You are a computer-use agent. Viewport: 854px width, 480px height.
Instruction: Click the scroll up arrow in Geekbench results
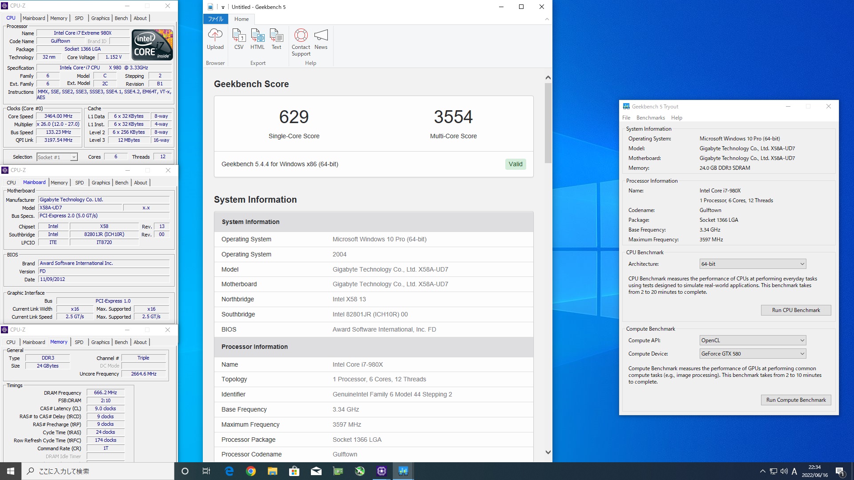coord(548,77)
